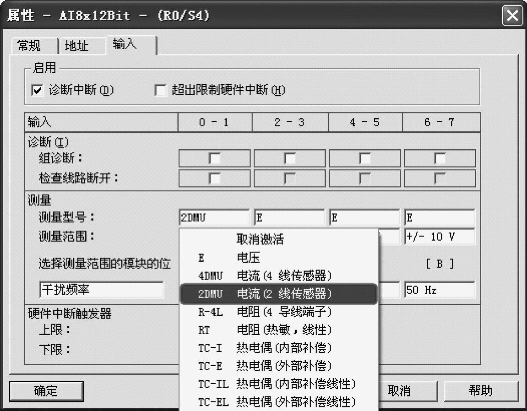
Task: Check 检查线路断开 for channels 2-3
Action: [x=289, y=178]
